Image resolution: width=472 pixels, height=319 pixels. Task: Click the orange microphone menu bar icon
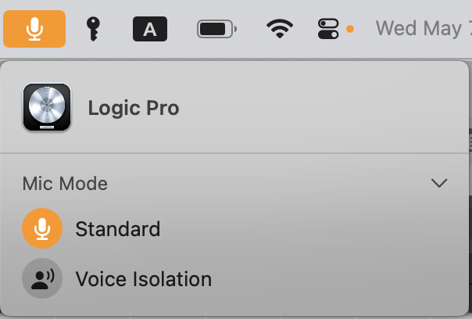(x=34, y=29)
